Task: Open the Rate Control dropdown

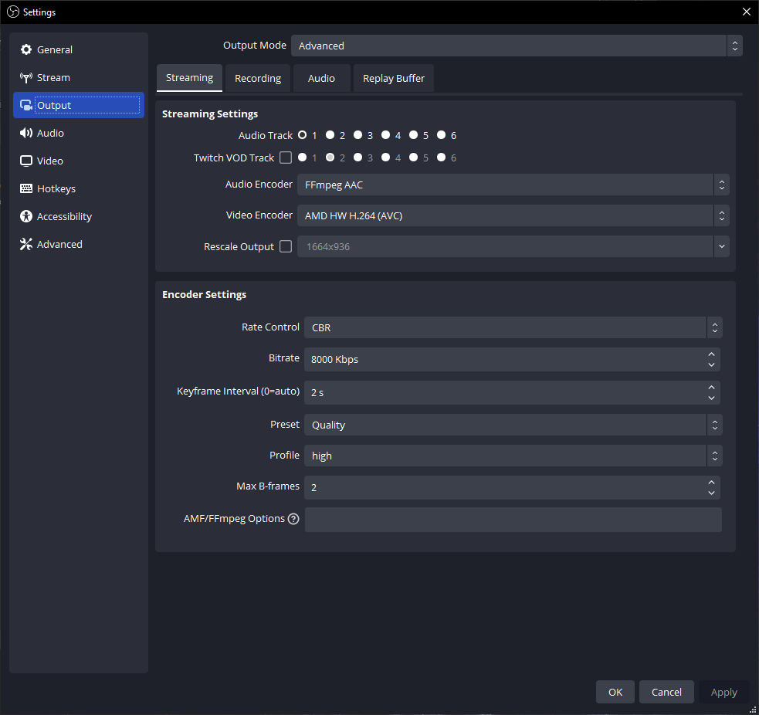Action: tap(513, 327)
